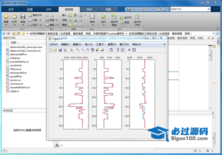Switch to the View (视图) tab

[x=108, y=10]
